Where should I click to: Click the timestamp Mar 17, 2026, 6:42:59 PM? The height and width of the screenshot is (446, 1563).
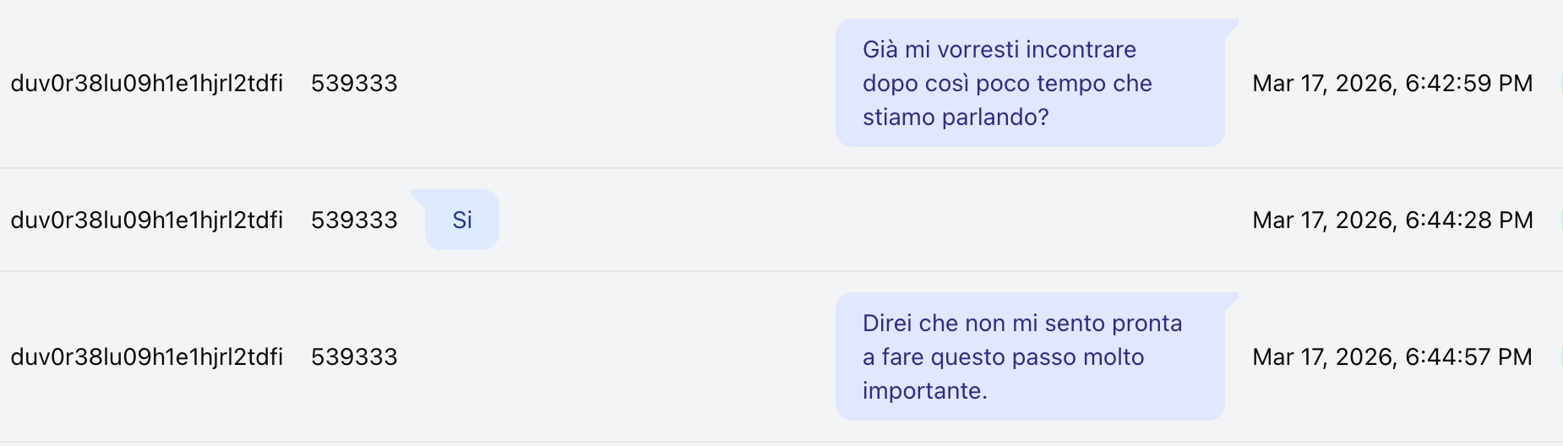(x=1392, y=83)
